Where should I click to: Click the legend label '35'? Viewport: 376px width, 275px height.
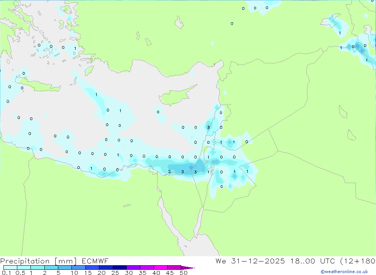[x=143, y=273]
